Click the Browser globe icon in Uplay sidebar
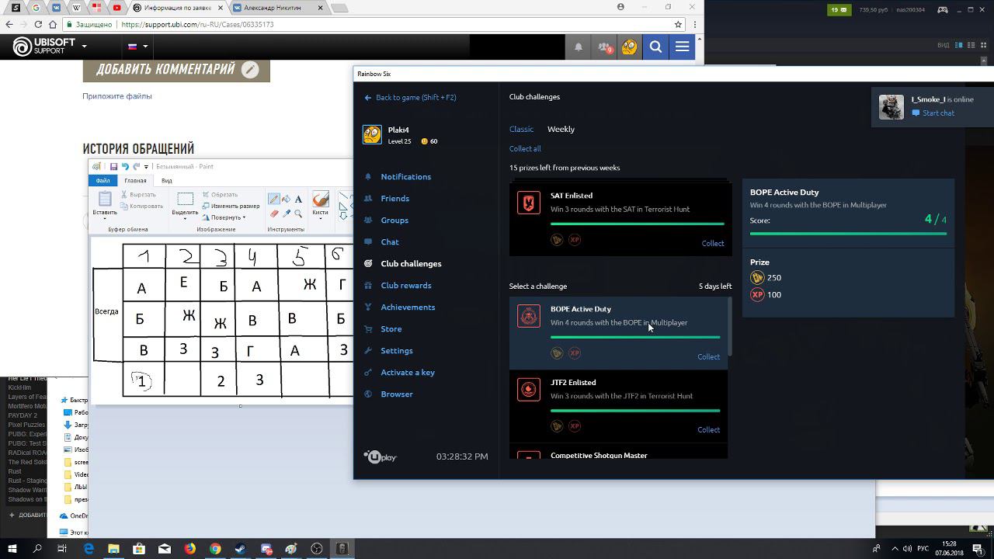The image size is (994, 559). click(368, 394)
